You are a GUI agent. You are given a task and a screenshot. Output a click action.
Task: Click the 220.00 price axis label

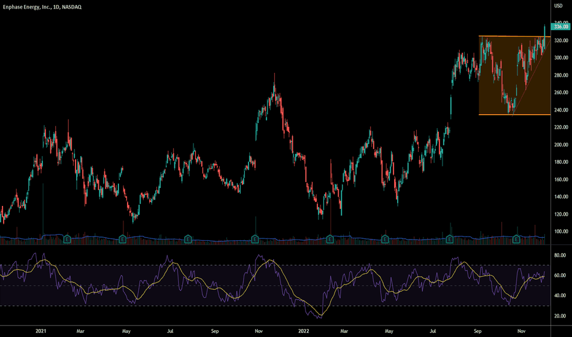(561, 127)
